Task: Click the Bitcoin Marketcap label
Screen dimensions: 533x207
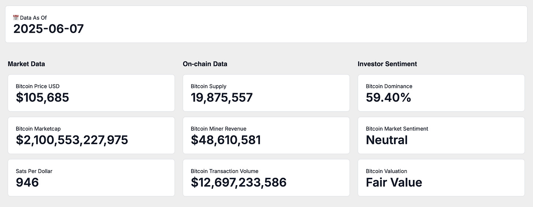Action: click(38, 129)
